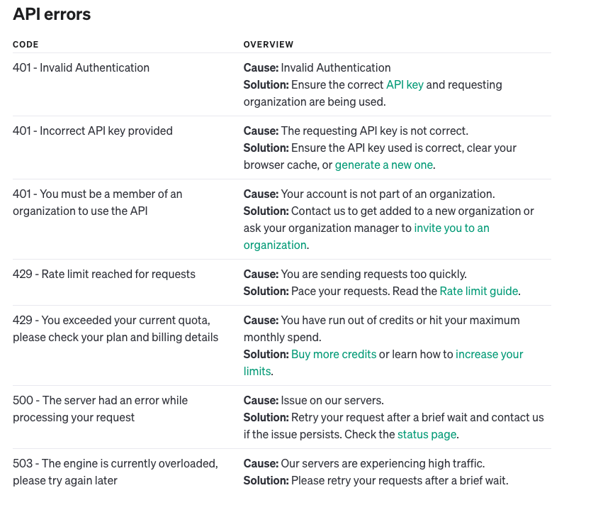Open the API key link
603x505 pixels.
(405, 84)
